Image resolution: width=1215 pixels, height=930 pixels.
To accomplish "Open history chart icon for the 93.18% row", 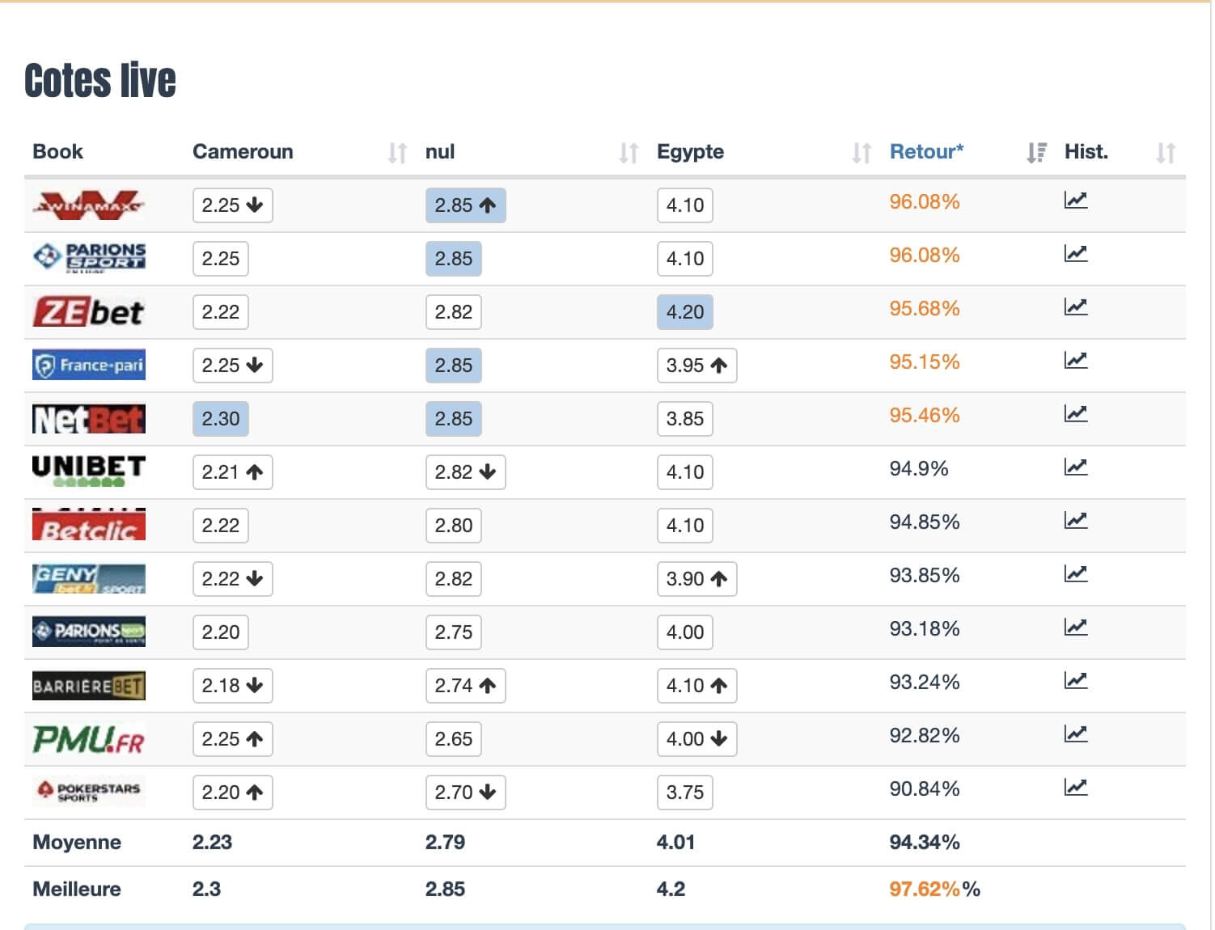I will click(1075, 627).
